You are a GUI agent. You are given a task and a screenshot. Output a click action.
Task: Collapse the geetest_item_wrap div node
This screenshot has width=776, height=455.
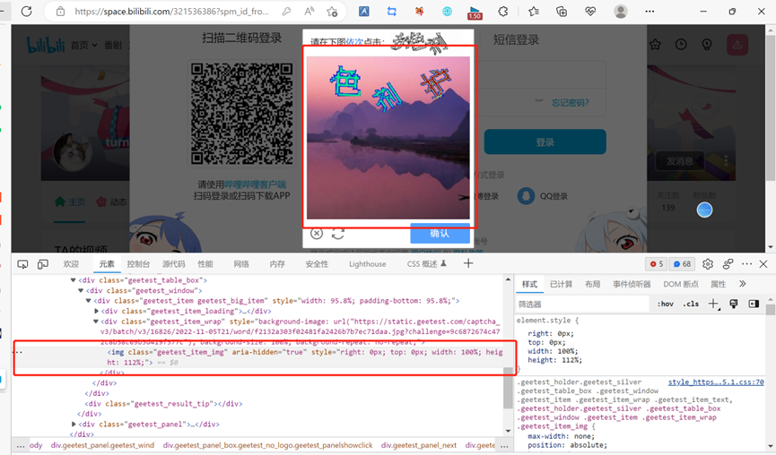click(97, 322)
